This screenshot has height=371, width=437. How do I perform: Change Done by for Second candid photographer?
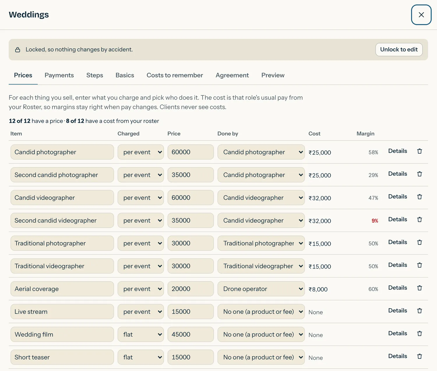[x=261, y=175]
